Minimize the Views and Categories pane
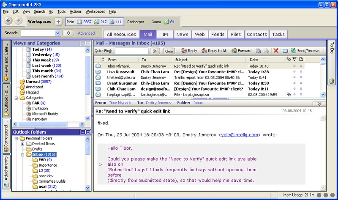Viewport: 338px width, 200px height. click(82, 44)
